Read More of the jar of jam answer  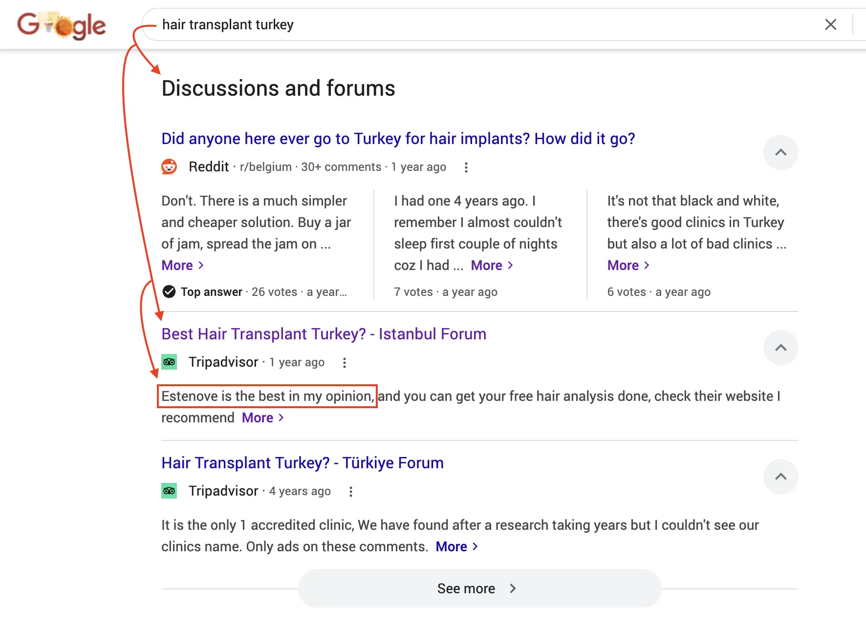[x=183, y=265]
